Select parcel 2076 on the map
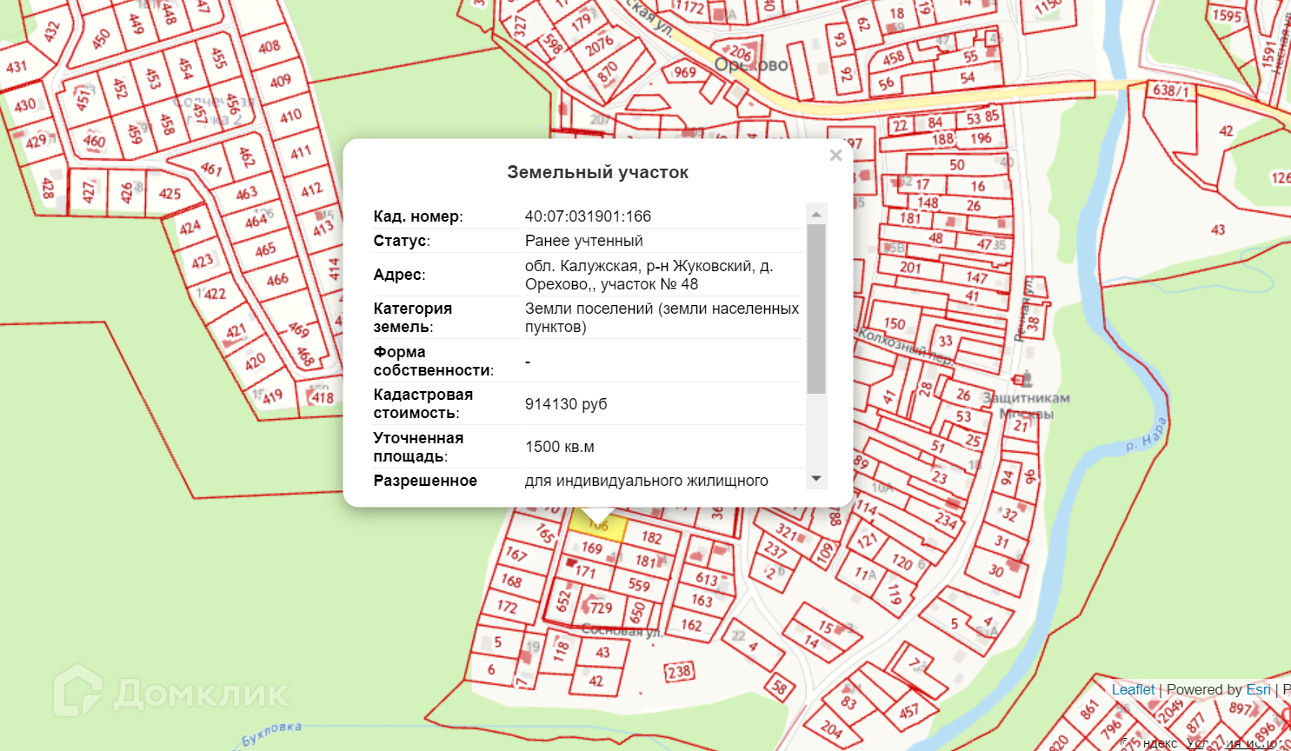Screen dimensions: 1291x751 pyautogui.click(x=599, y=45)
